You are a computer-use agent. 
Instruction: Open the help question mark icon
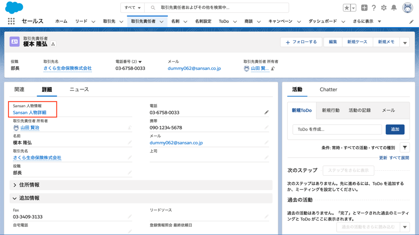pyautogui.click(x=374, y=8)
